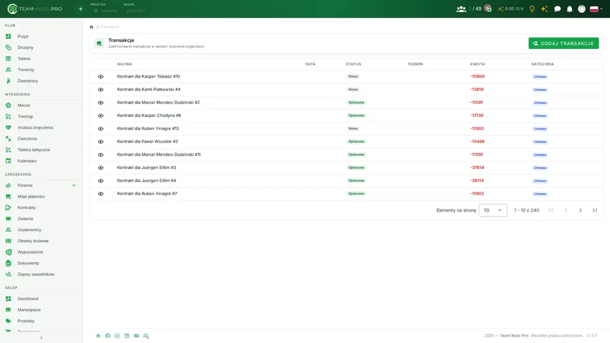Jump to last page of transactions
The height and width of the screenshot is (343, 610).
click(x=595, y=210)
